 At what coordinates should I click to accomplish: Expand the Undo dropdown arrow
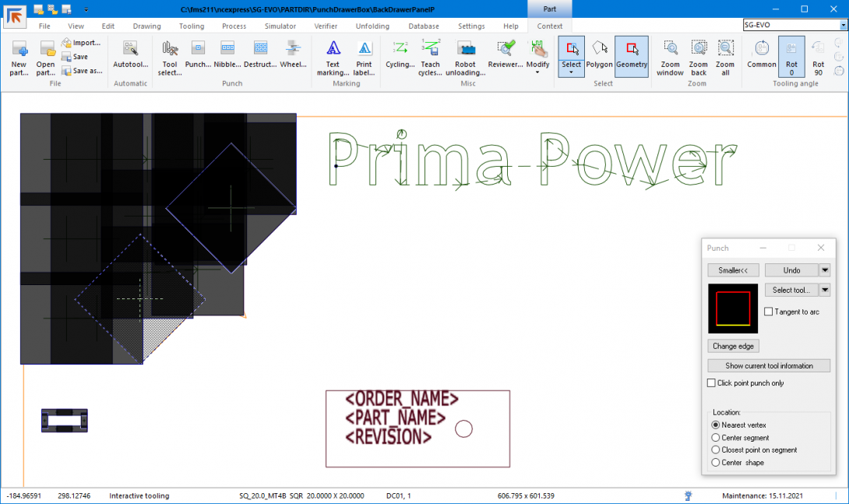click(825, 270)
